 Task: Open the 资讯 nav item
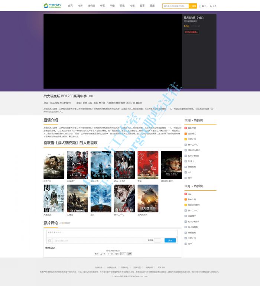123,6
